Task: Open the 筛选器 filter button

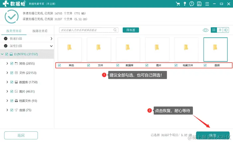Action: point(131,30)
